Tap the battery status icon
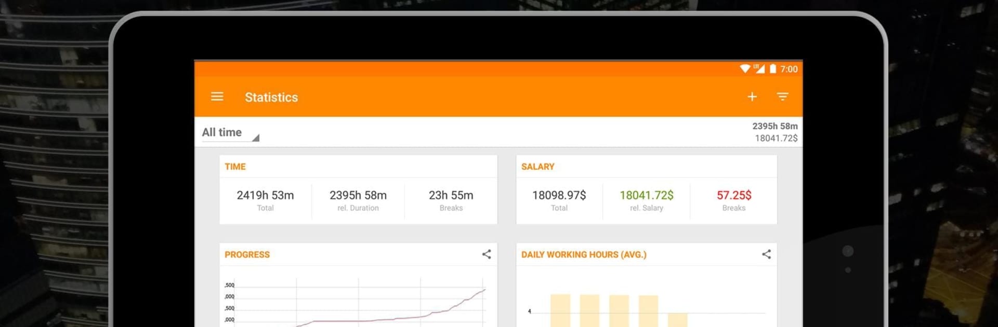The image size is (998, 327). tap(773, 69)
